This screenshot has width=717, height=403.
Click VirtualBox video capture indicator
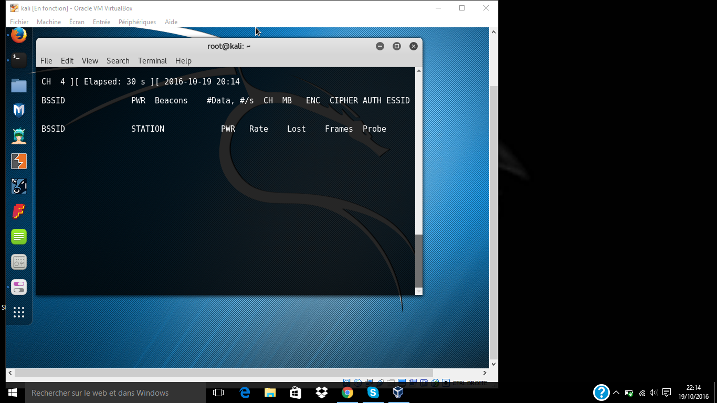click(413, 383)
